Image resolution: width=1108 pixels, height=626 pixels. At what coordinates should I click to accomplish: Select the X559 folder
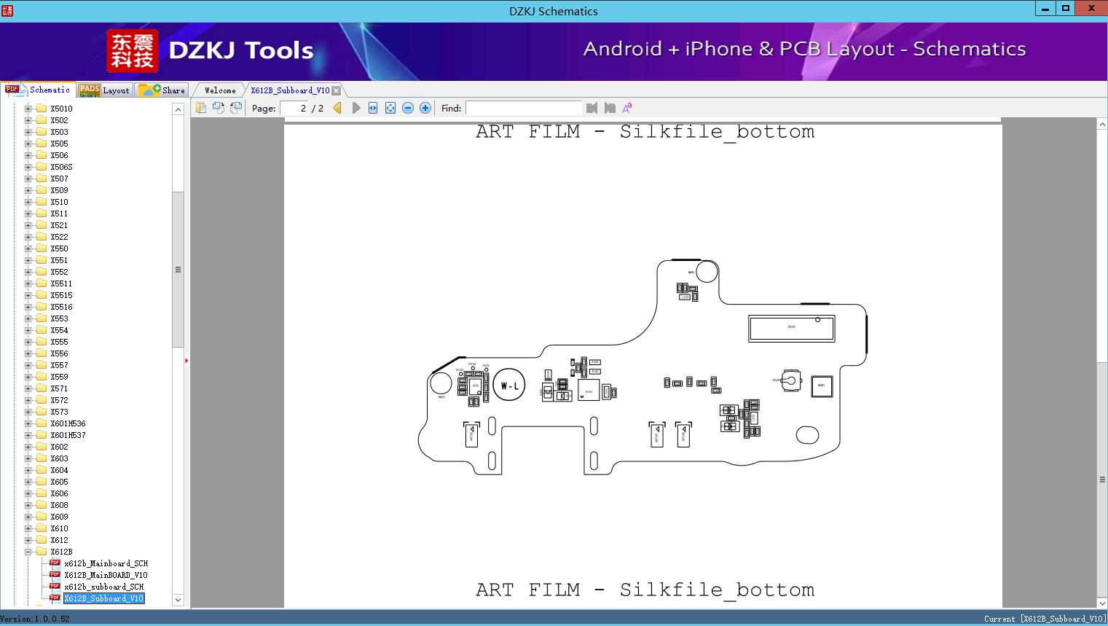59,377
